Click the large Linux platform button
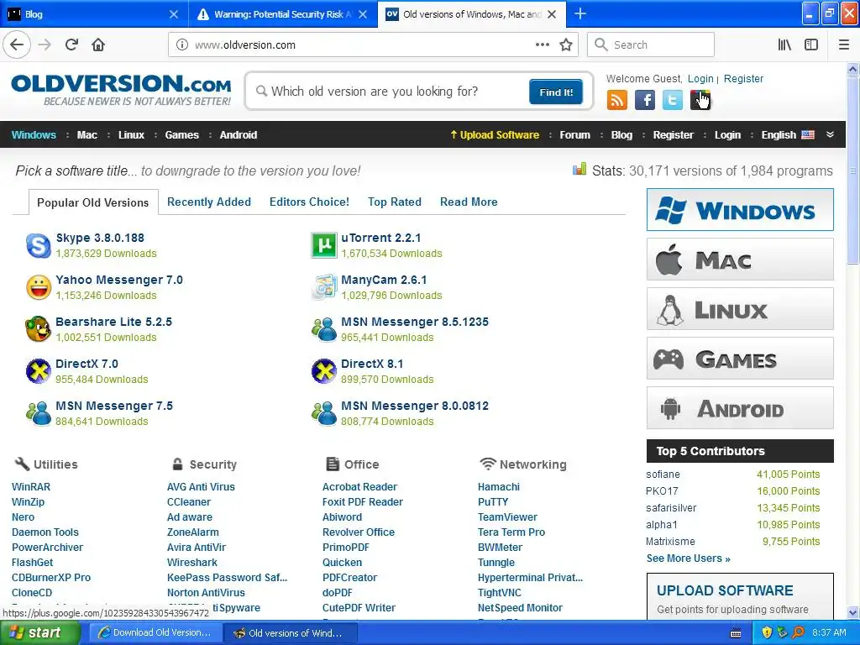This screenshot has height=645, width=860. click(740, 309)
